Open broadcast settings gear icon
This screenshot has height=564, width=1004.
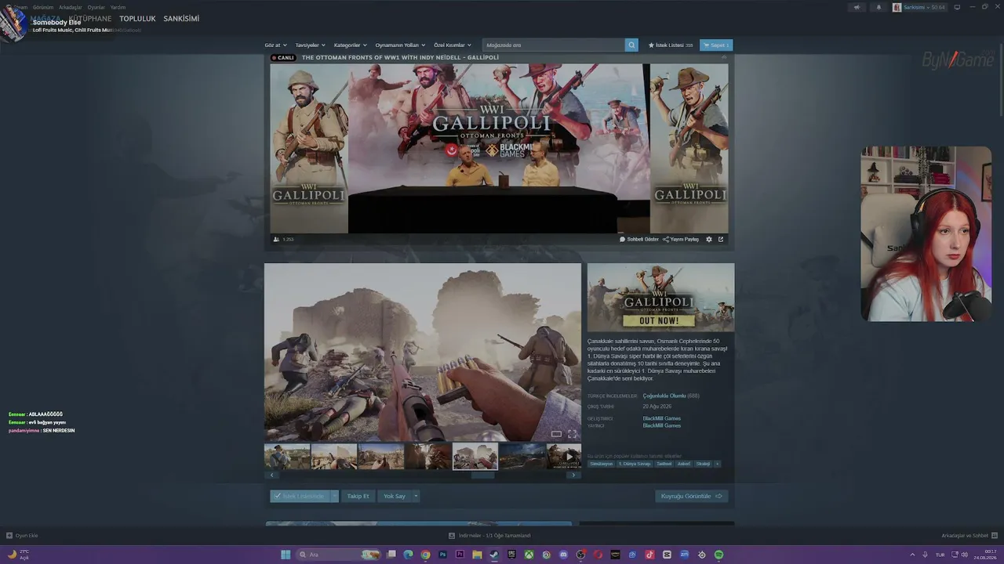(x=709, y=239)
